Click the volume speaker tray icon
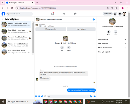The width and height of the screenshot is (130, 104). [109, 101]
